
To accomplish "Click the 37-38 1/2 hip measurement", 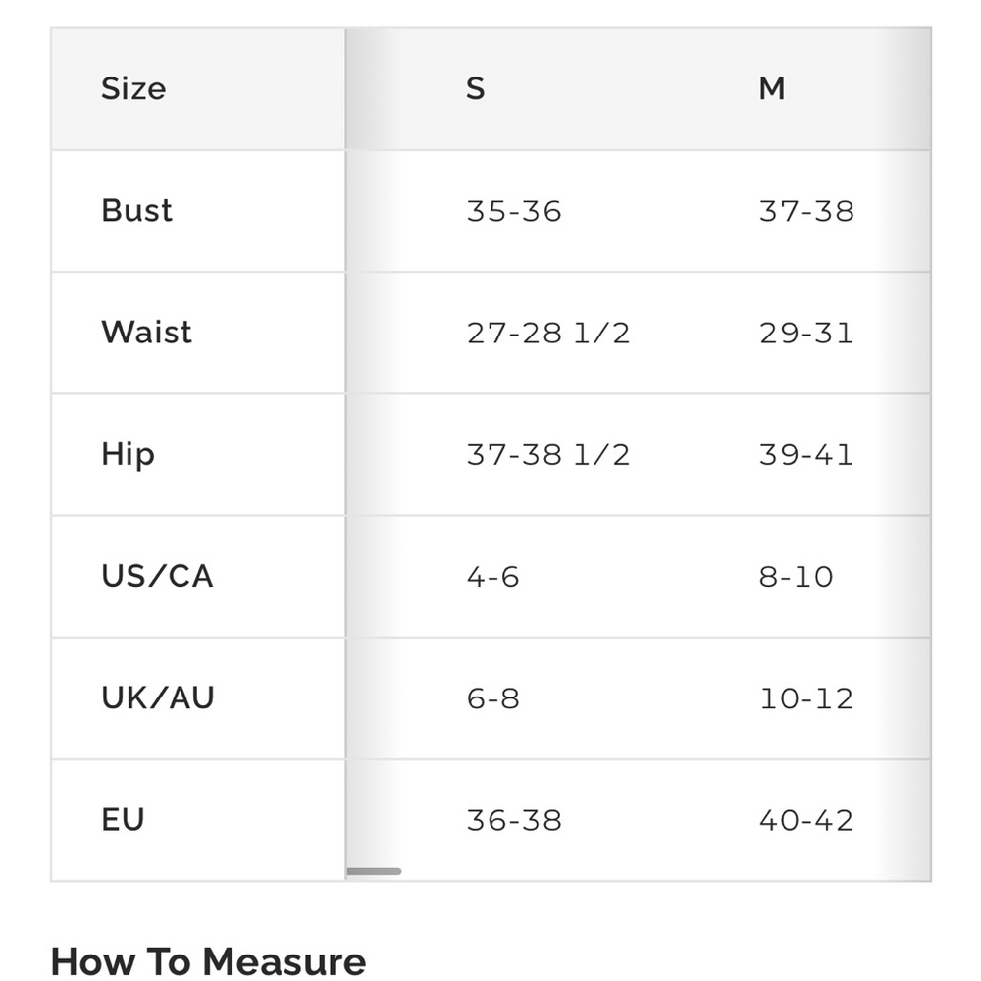I will click(x=548, y=455).
